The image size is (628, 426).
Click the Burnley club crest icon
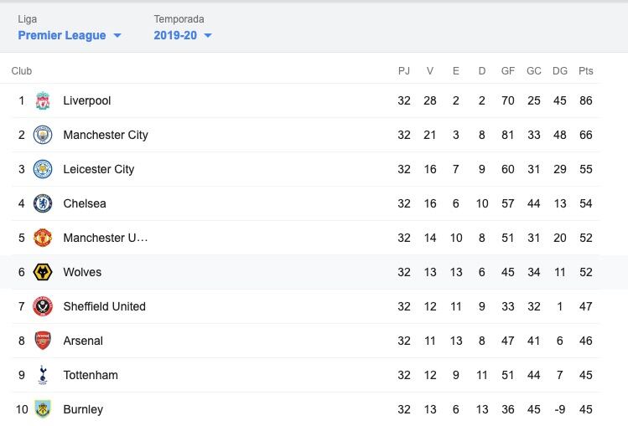coord(43,410)
